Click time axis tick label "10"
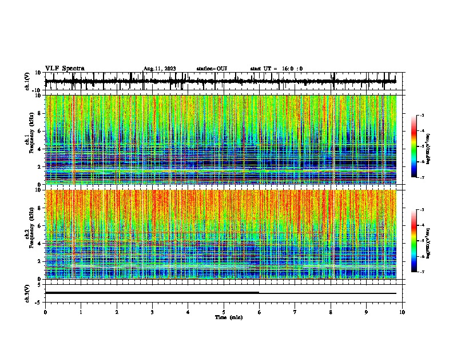Viewport: 453px width, 350px height. click(x=402, y=312)
